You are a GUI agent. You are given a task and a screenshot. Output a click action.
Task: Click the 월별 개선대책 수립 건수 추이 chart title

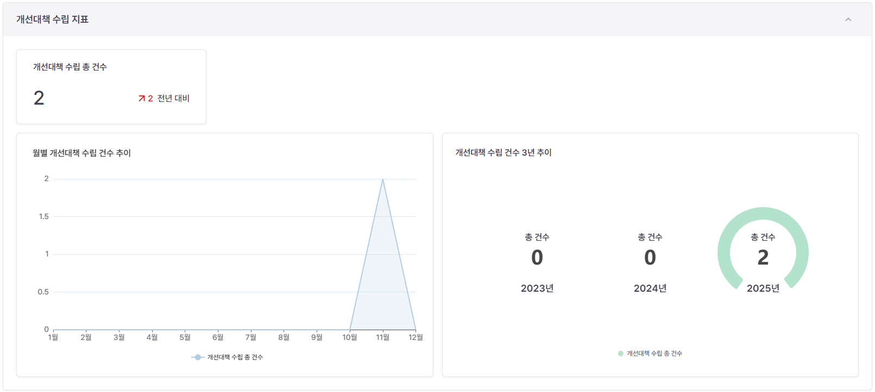point(81,153)
